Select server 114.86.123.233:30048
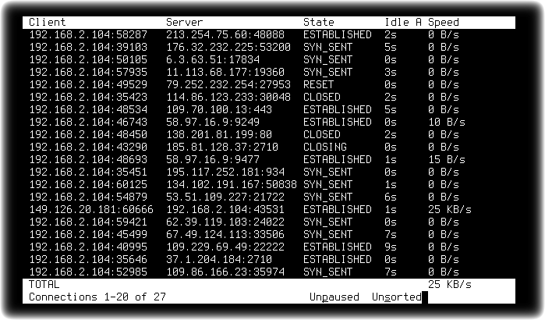The width and height of the screenshot is (545, 320). (228, 98)
